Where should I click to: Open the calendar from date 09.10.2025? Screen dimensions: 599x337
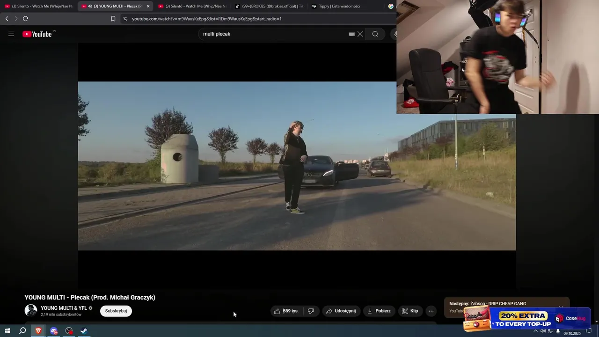click(x=572, y=333)
